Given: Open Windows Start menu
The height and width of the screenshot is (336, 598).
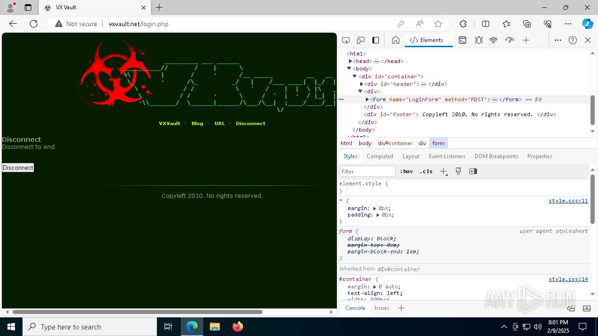Looking at the screenshot, I should click(11, 327).
